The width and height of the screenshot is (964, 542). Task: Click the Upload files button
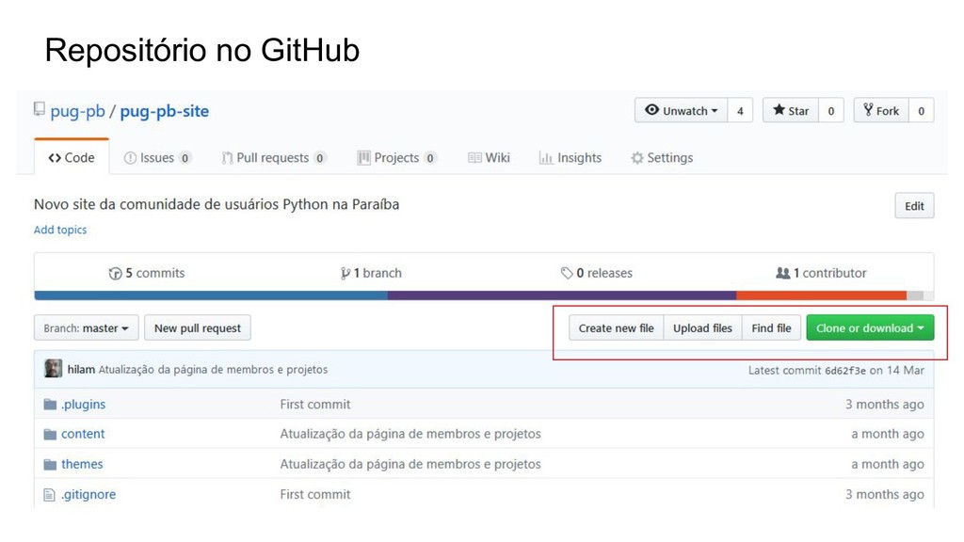(702, 328)
